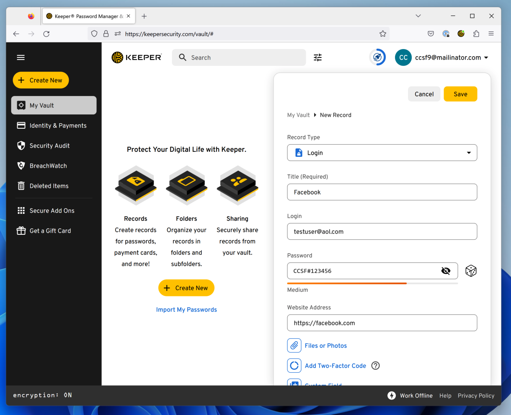Viewport: 511px width, 415px height.
Task: Click the BreachWatch shield icon
Action: 21,166
